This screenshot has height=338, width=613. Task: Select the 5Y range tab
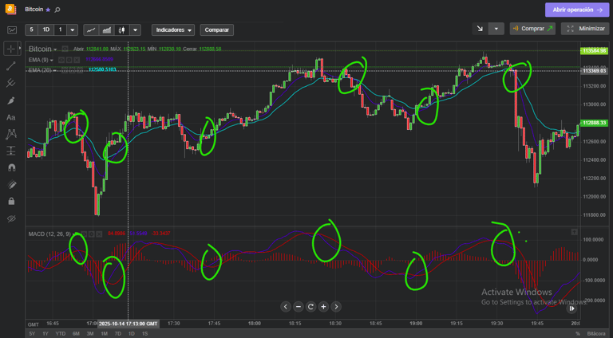(32, 334)
